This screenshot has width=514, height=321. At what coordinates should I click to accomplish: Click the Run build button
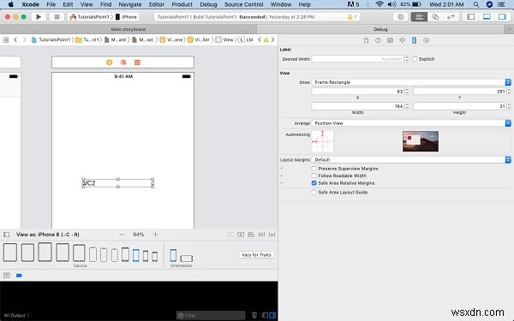pyautogui.click(x=39, y=17)
